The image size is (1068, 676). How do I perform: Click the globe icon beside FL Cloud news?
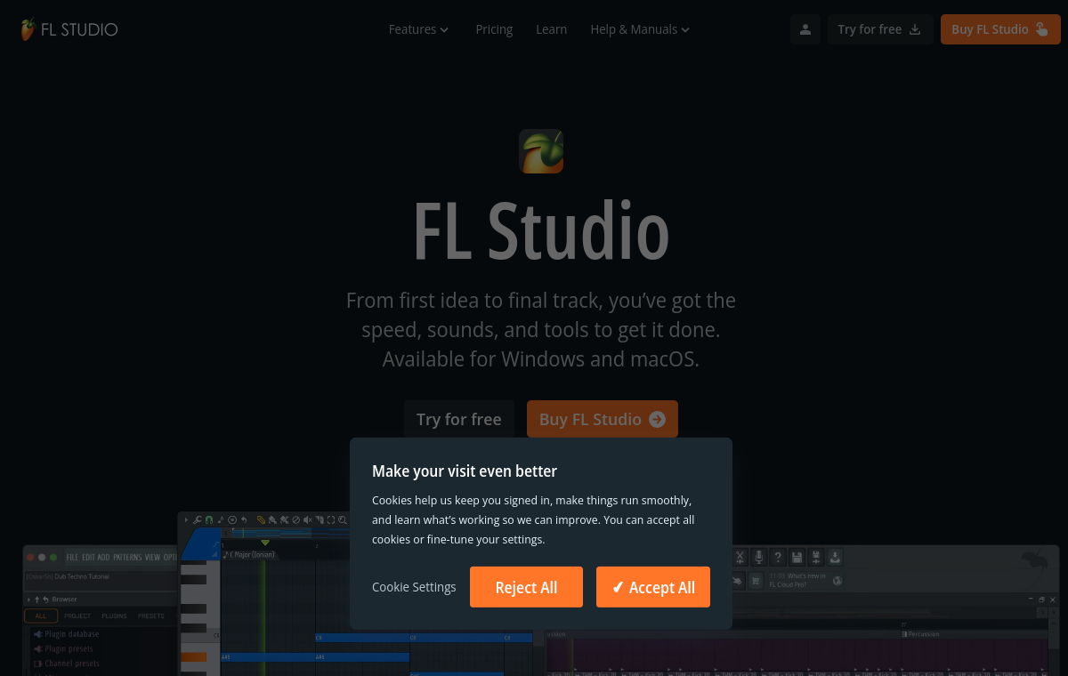(837, 581)
